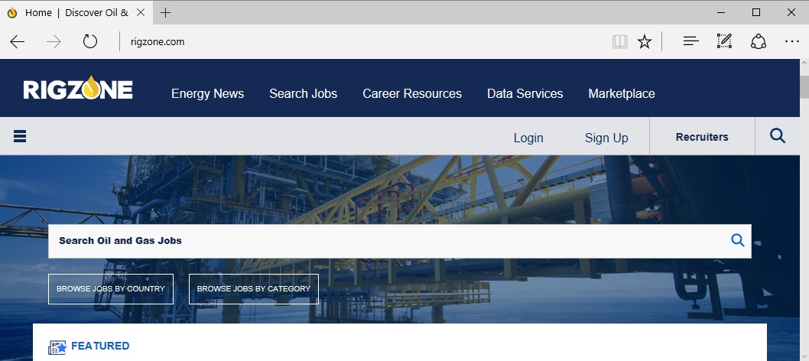The height and width of the screenshot is (361, 809).
Task: Select the Home | Discover Oil tab
Action: pos(76,12)
